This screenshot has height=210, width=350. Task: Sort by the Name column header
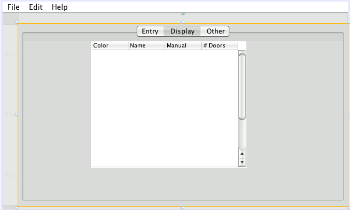tap(146, 46)
